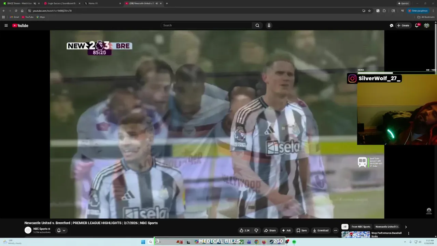Click the Enter passphrase profile button
This screenshot has height=246, width=437.
pos(418,11)
